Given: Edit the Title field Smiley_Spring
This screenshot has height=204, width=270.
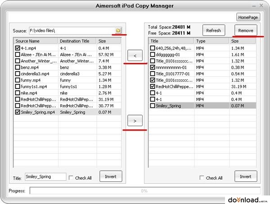Looking at the screenshot, I should 45,177.
